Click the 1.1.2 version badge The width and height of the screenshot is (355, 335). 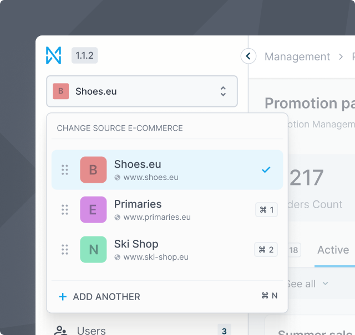[84, 55]
